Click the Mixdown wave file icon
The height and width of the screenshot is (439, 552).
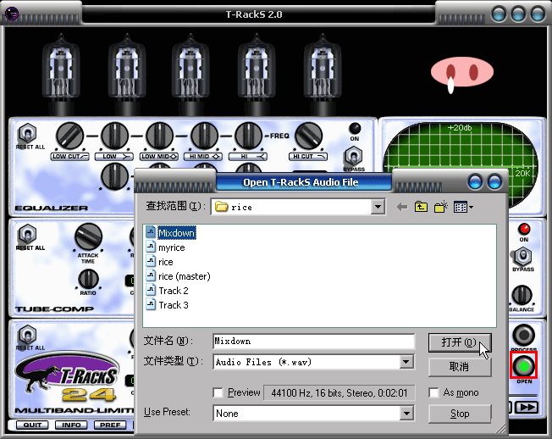[151, 232]
